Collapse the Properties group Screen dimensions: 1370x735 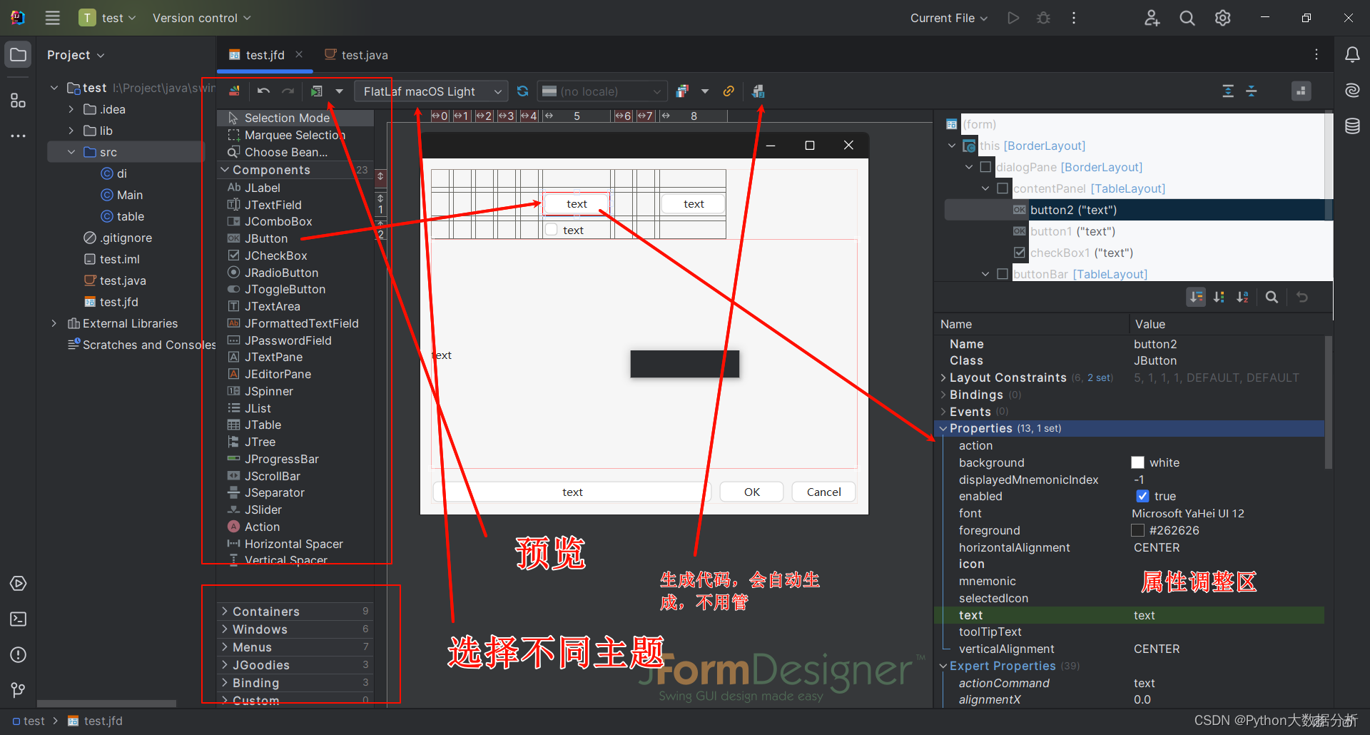tap(943, 428)
